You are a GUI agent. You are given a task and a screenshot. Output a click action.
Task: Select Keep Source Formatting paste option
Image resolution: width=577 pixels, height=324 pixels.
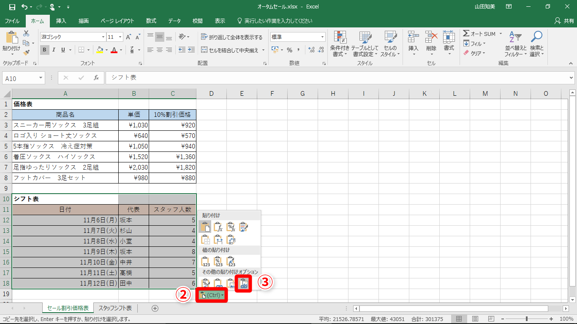[x=243, y=227]
